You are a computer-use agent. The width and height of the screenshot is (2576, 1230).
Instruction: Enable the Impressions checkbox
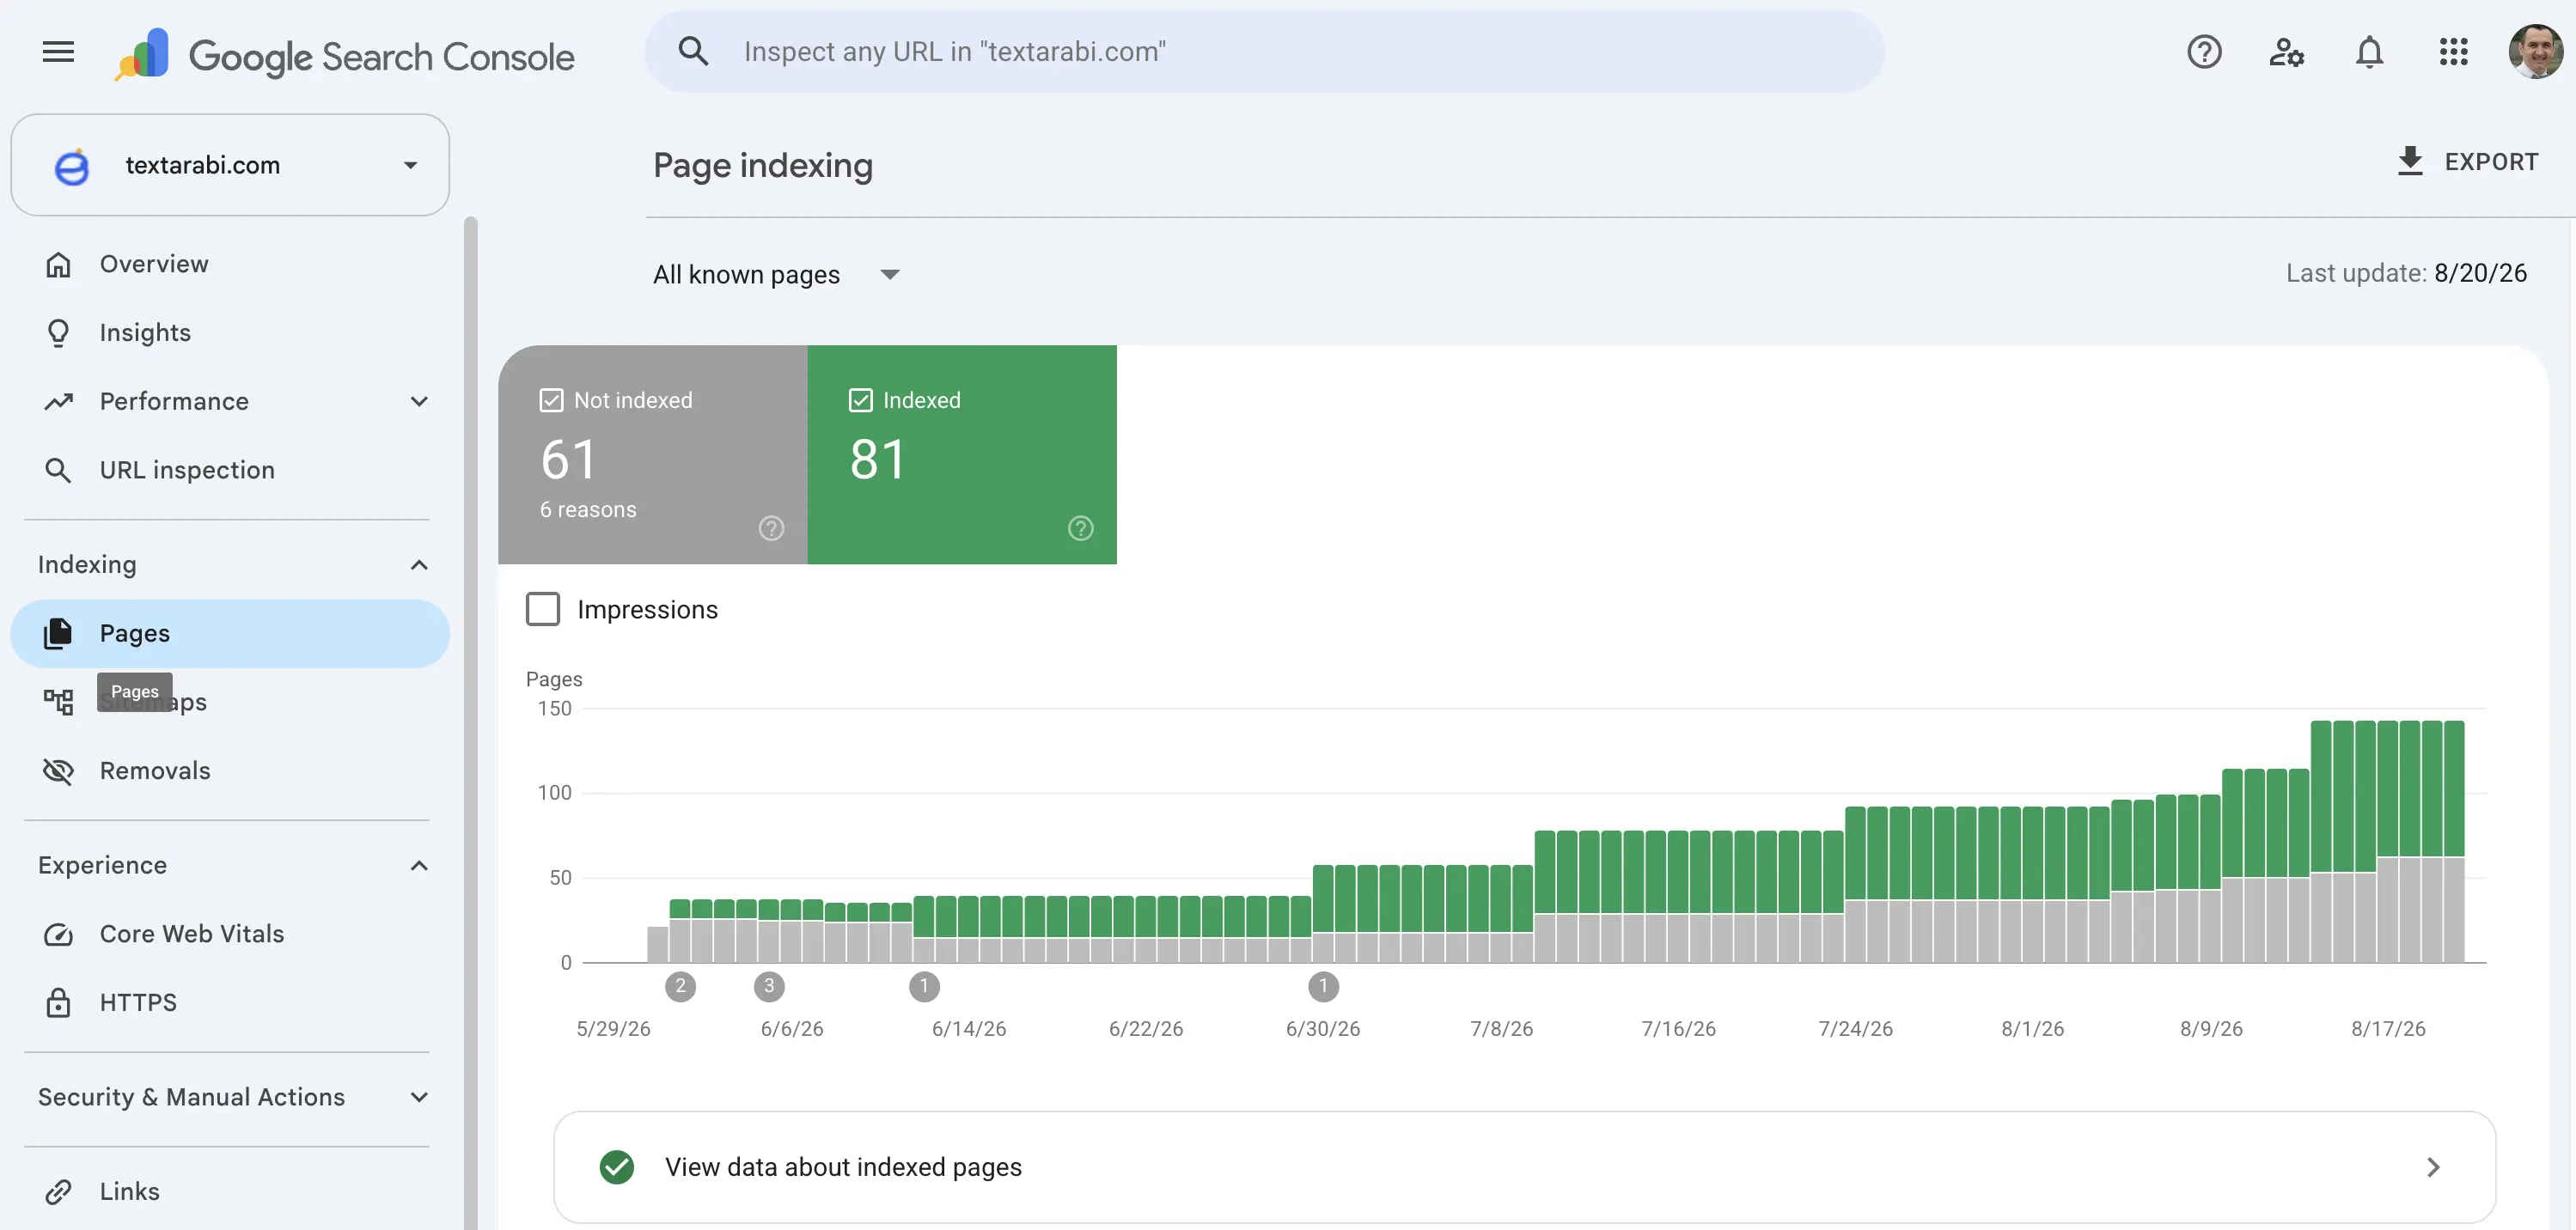click(x=543, y=609)
